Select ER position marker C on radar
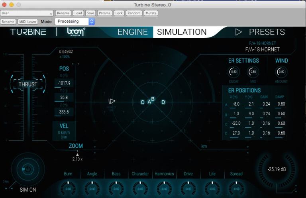This screenshot has width=306, height=198. 143,102
